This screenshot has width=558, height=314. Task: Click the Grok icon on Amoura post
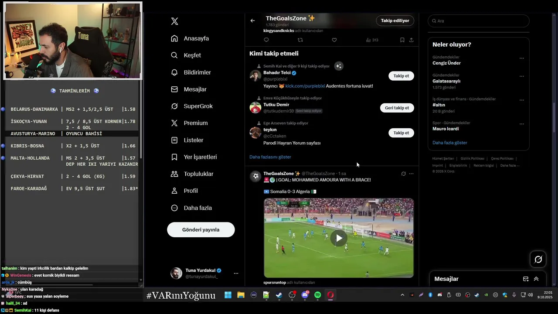[403, 174]
